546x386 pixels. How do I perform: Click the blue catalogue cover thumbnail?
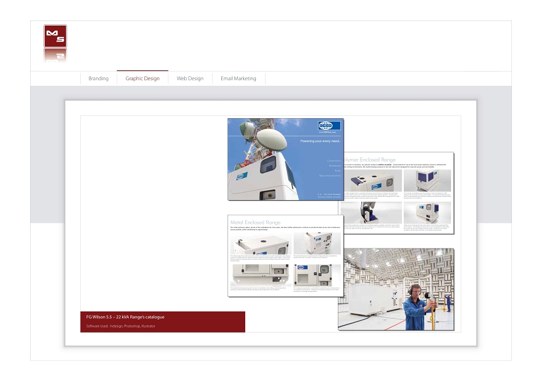click(x=286, y=159)
